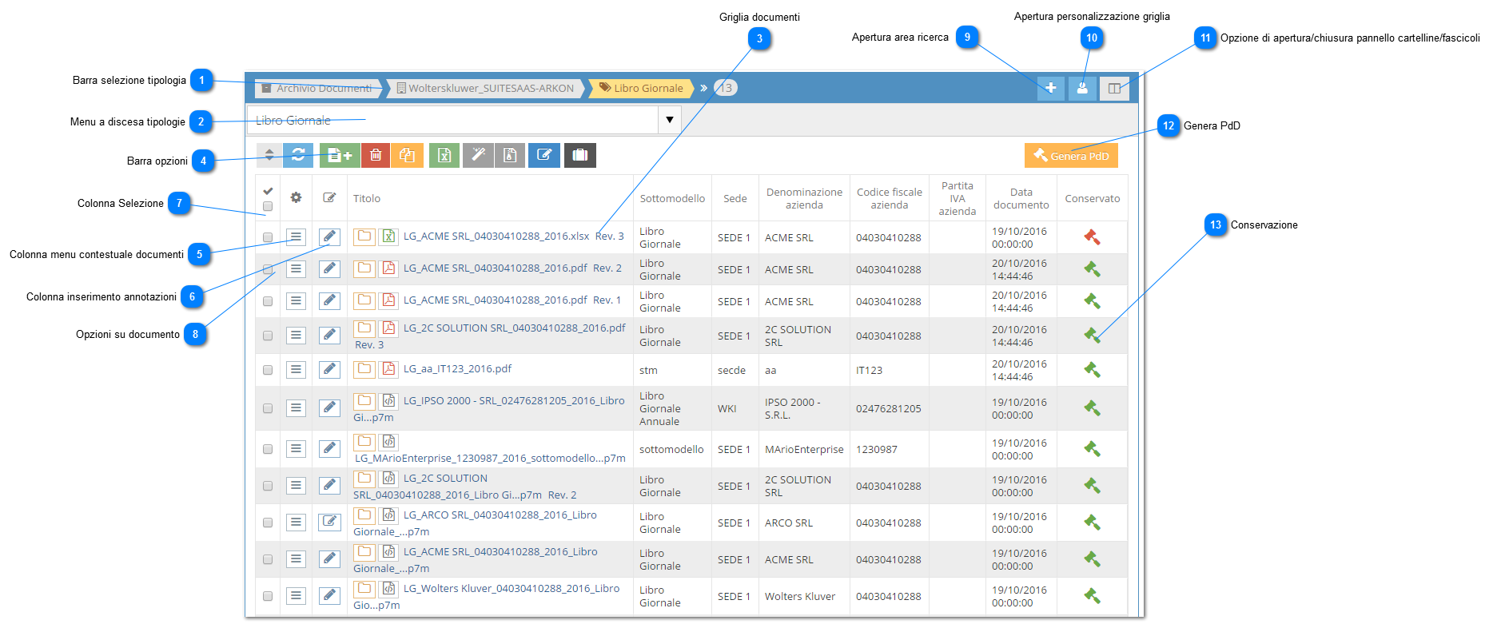
Task: Click the green Excel export icon
Action: (x=444, y=155)
